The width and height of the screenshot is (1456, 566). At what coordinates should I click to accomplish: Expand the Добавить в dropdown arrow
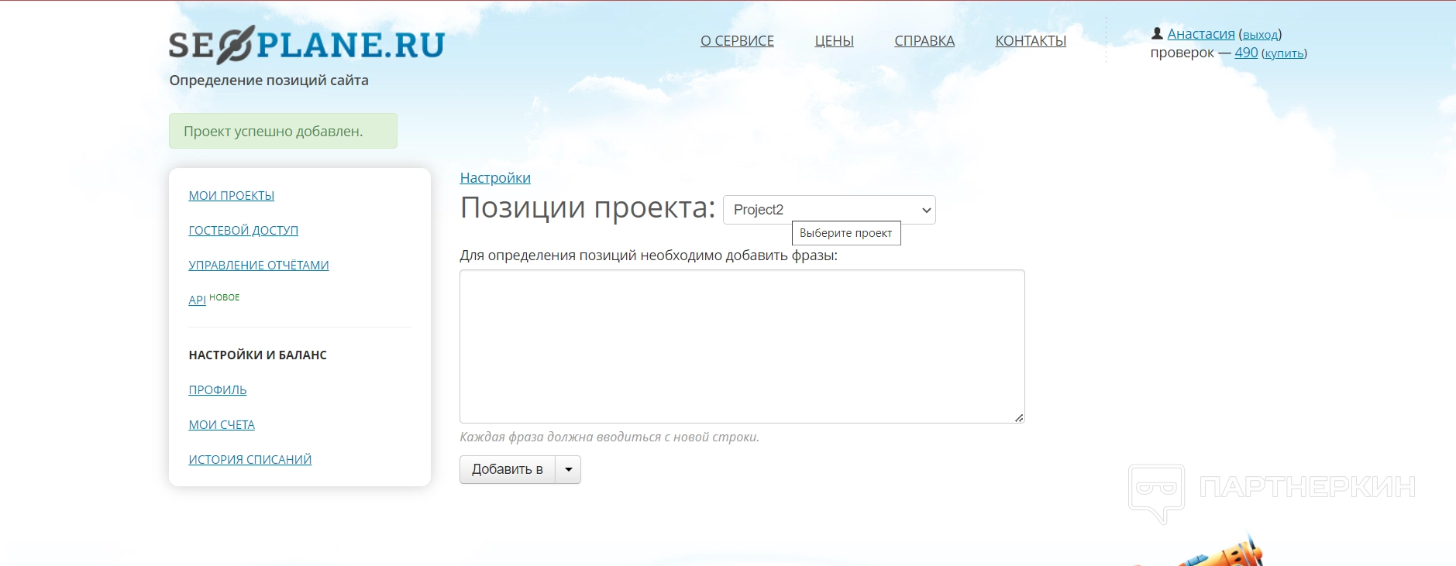click(x=568, y=469)
